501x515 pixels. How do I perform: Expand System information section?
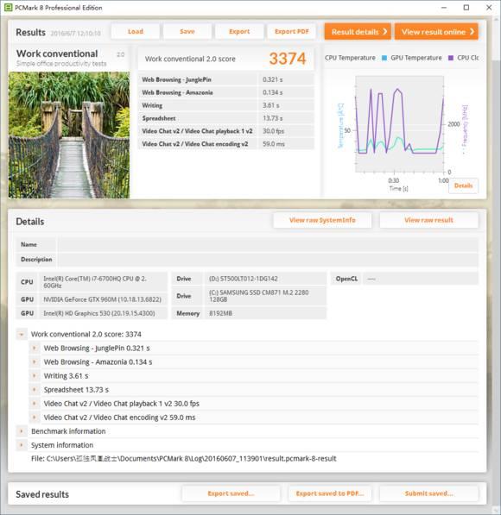22,445
